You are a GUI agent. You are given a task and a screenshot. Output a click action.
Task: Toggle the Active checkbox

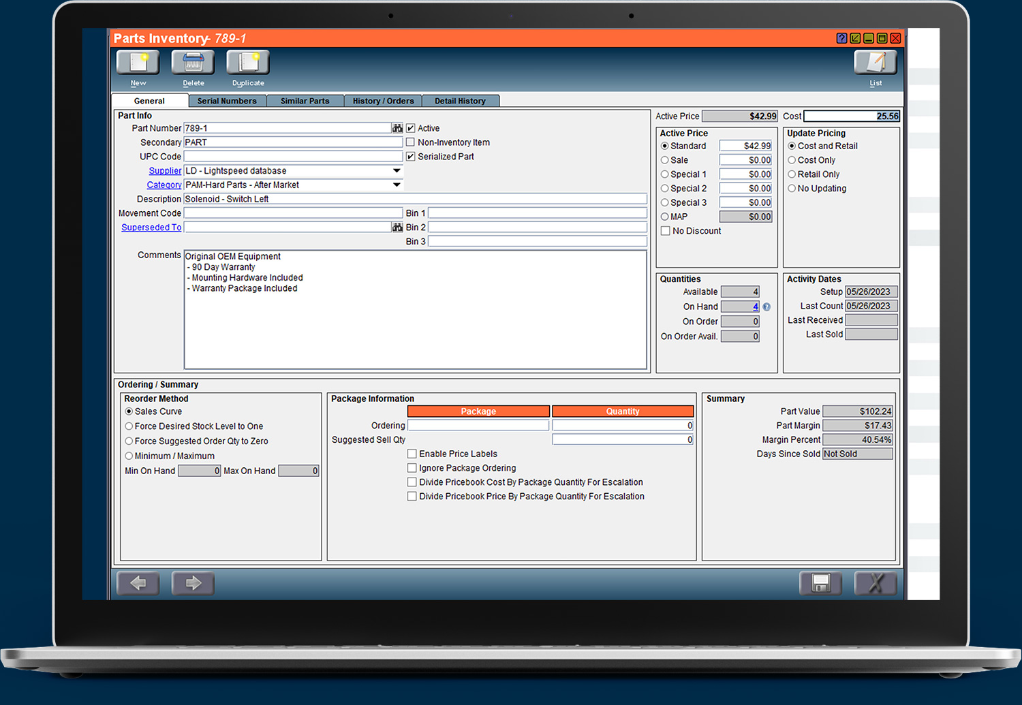coord(411,128)
